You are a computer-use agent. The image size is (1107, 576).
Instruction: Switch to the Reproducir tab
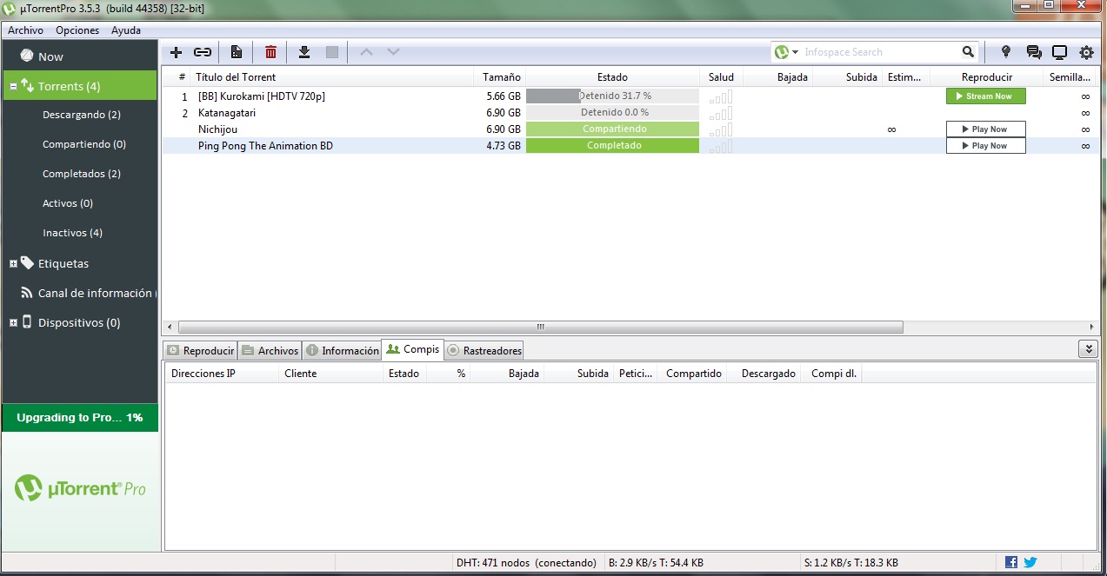tap(200, 351)
